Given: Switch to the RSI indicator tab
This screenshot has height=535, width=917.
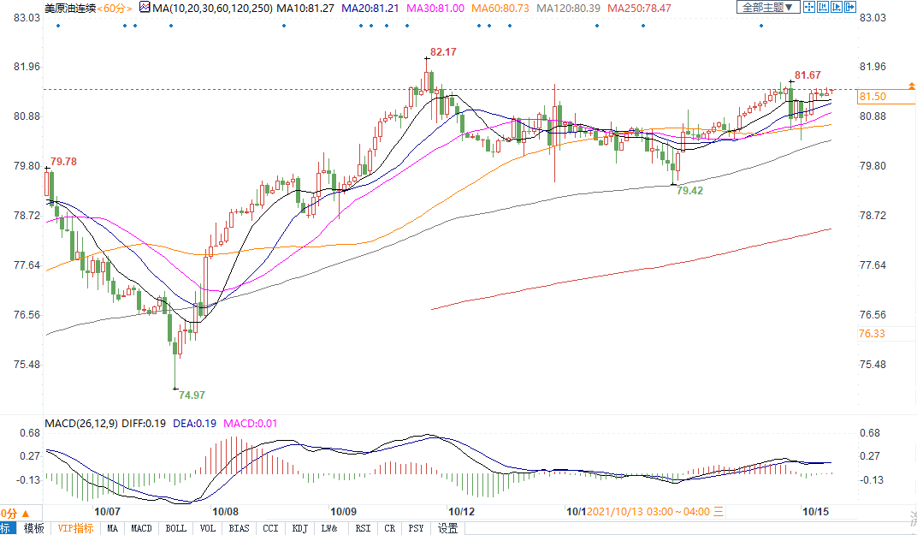Looking at the screenshot, I should [363, 528].
